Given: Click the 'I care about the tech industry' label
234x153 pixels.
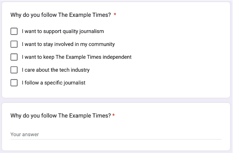Looking at the screenshot, I should pyautogui.click(x=56, y=70).
